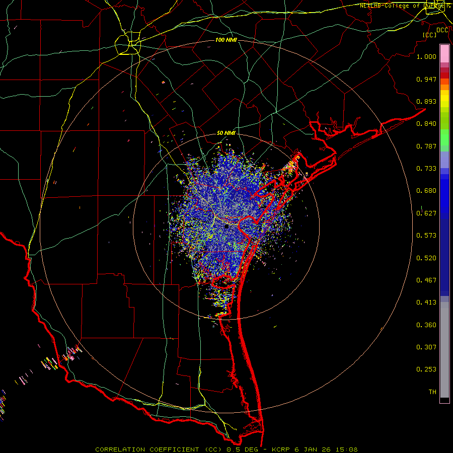
Task: Click the "15:08" time in the caption
Action: pos(346,449)
